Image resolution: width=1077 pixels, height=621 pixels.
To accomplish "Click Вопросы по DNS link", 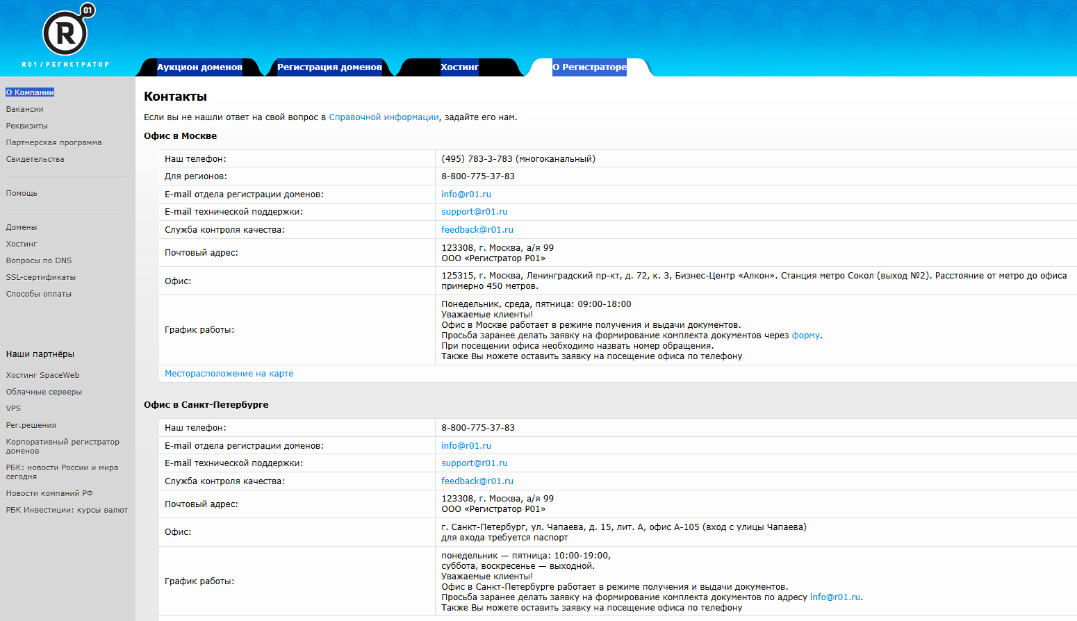I will pos(39,260).
